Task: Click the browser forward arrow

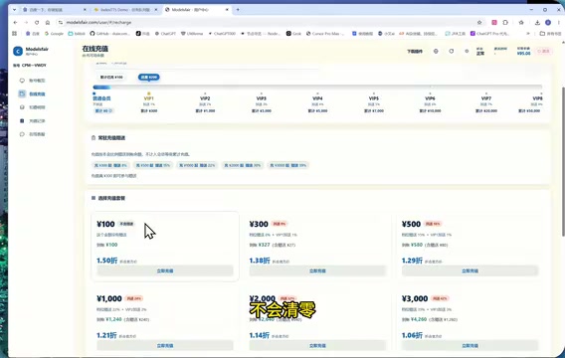Action: coord(26,22)
